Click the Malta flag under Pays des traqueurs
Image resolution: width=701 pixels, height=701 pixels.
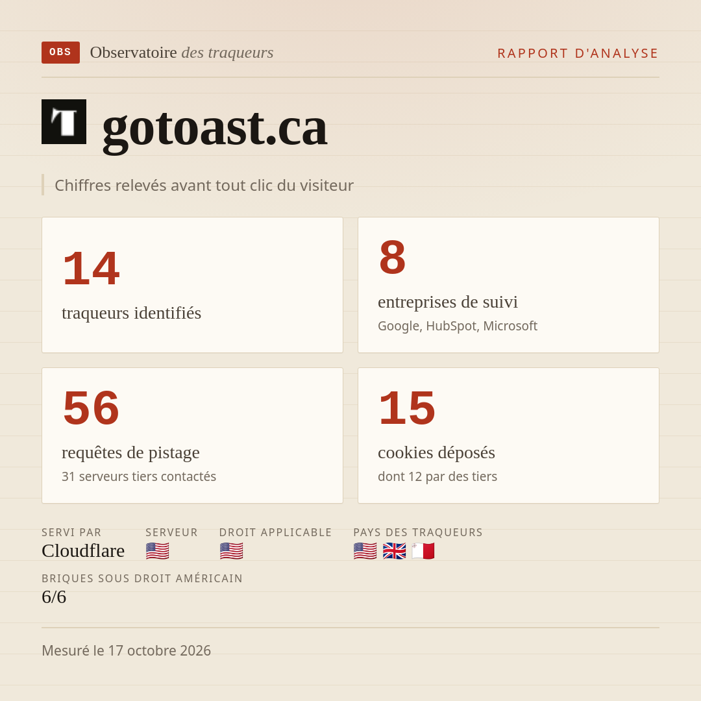(x=423, y=551)
